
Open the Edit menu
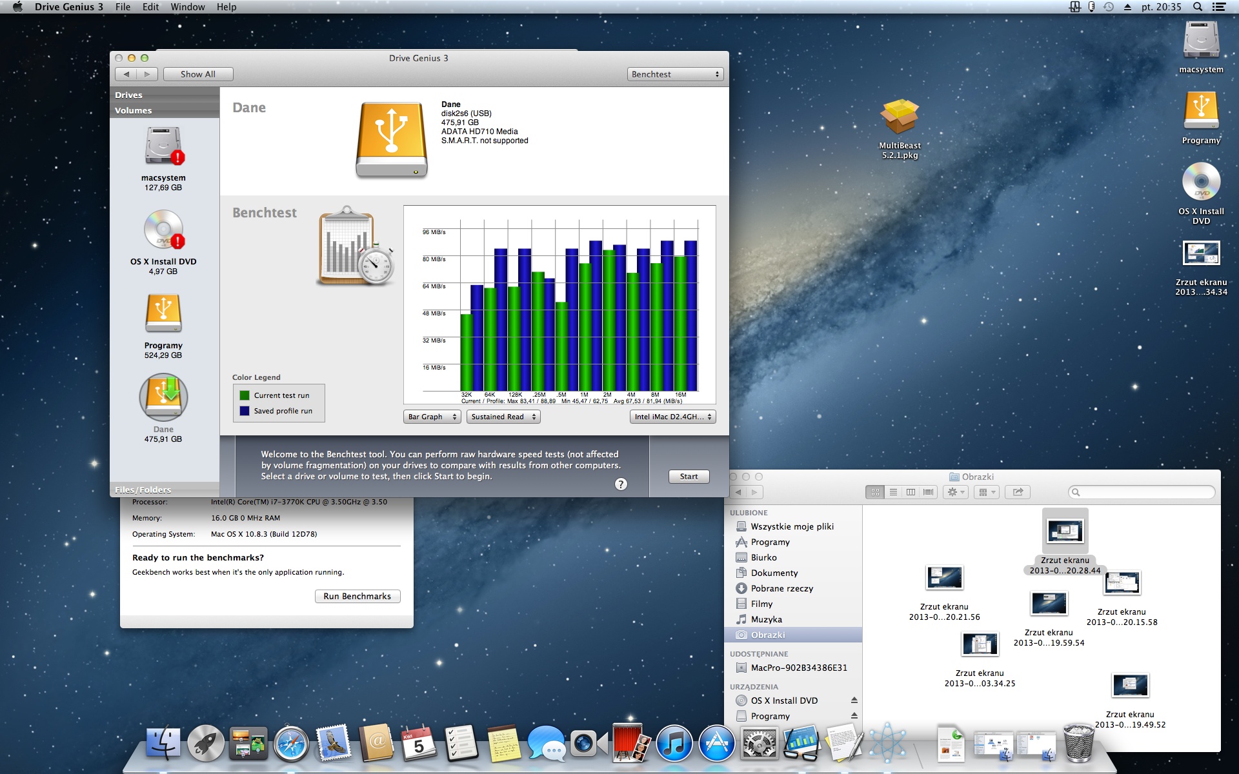[x=150, y=7]
